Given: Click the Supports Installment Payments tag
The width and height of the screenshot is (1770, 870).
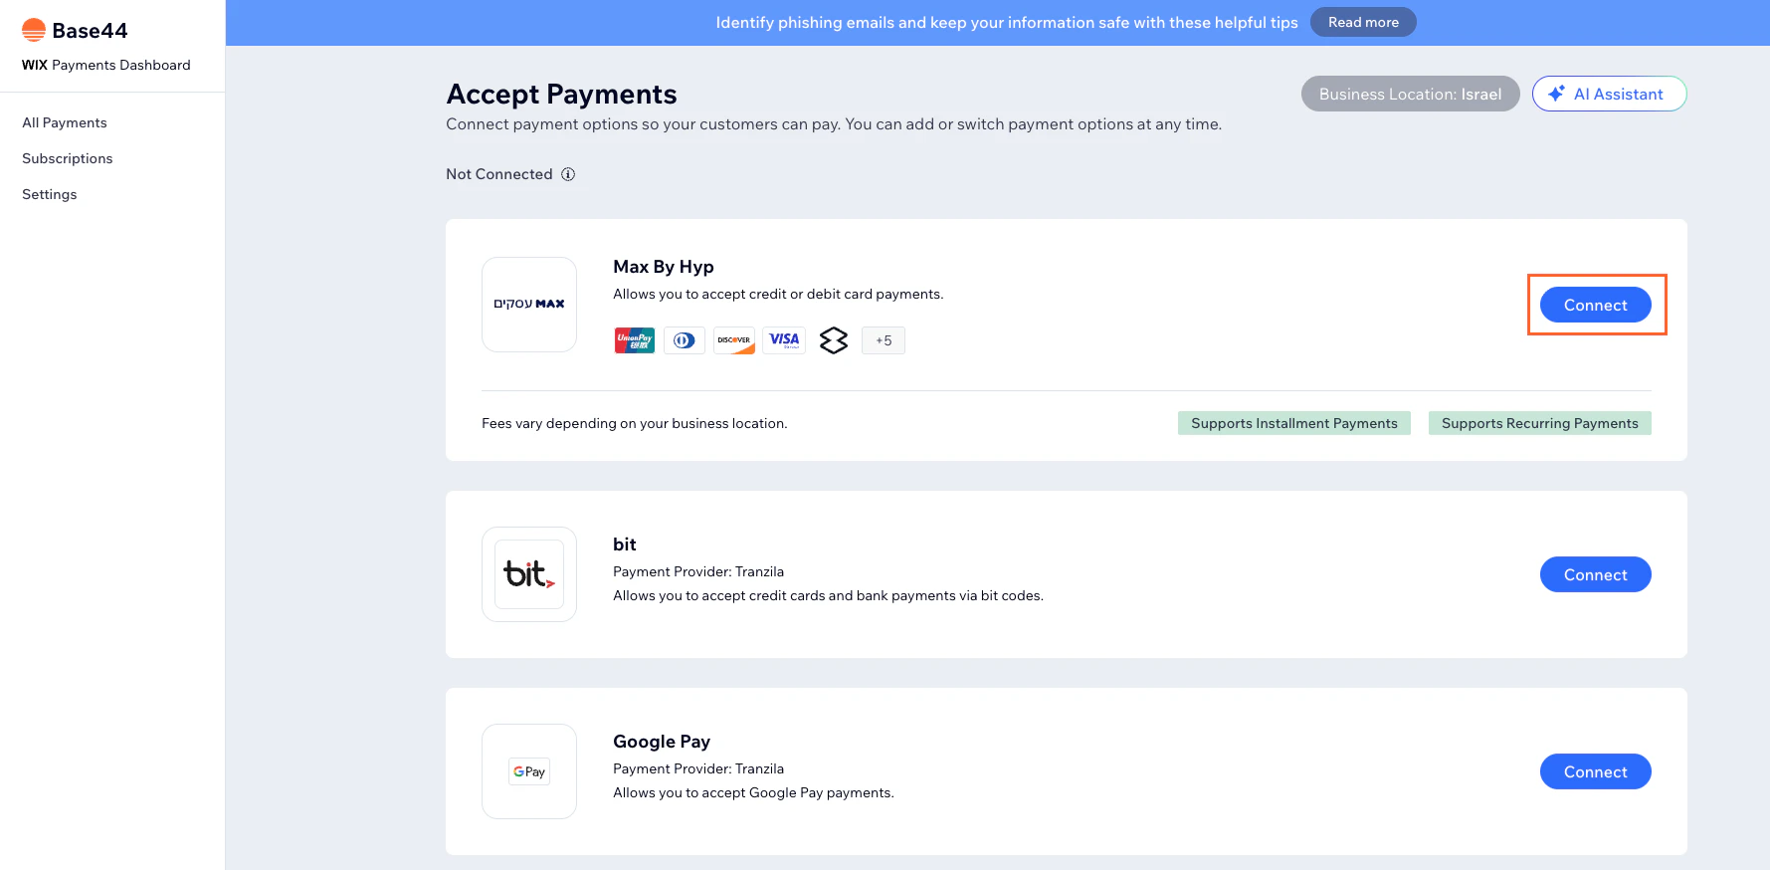Looking at the screenshot, I should click(1294, 423).
